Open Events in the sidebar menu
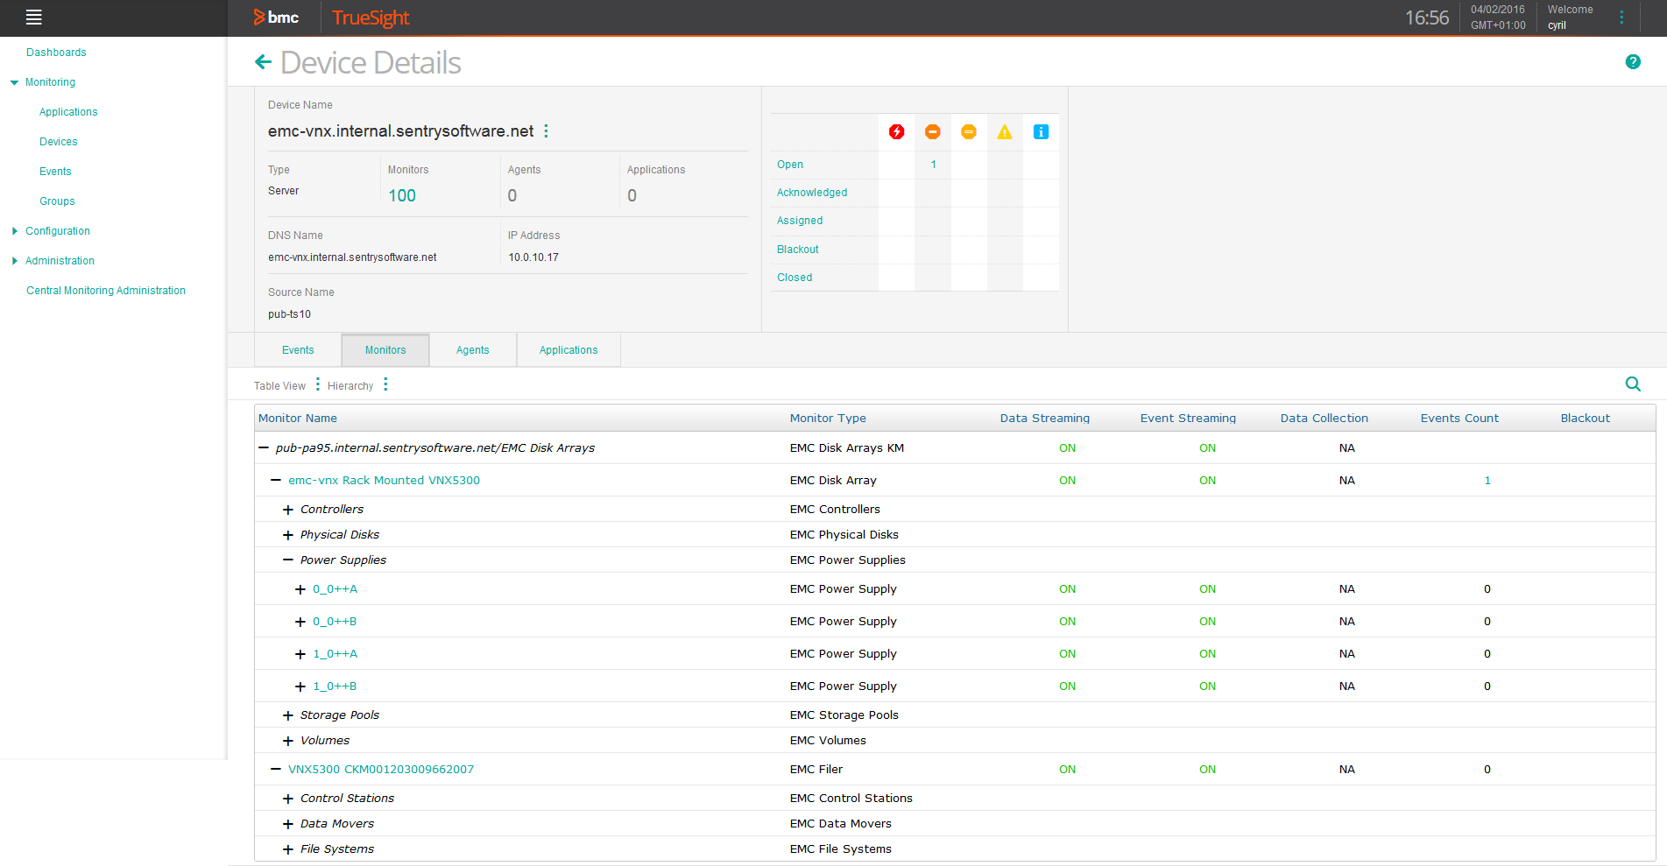The image size is (1667, 866). (55, 172)
